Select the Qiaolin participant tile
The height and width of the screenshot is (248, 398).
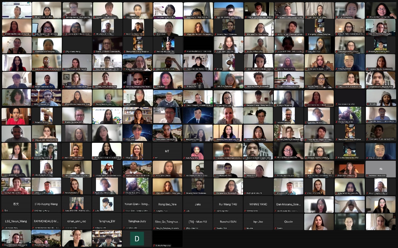[x=289, y=221]
